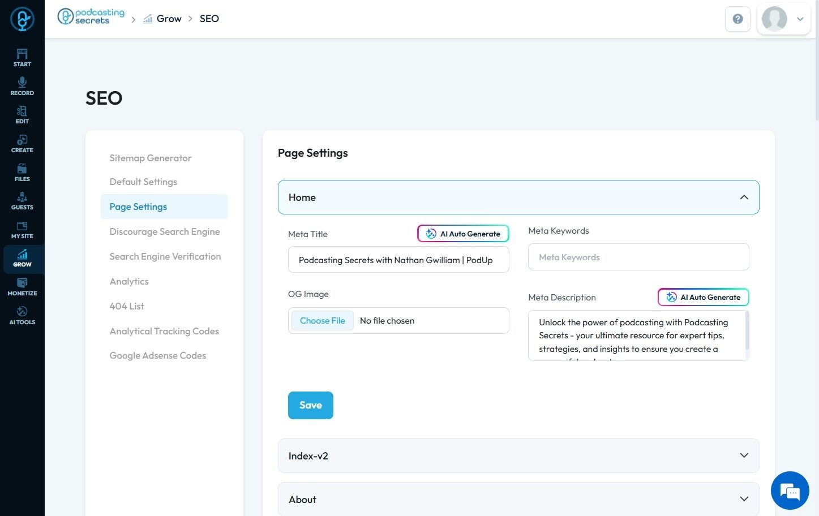Click the help question mark icon
The image size is (819, 516).
[737, 19]
